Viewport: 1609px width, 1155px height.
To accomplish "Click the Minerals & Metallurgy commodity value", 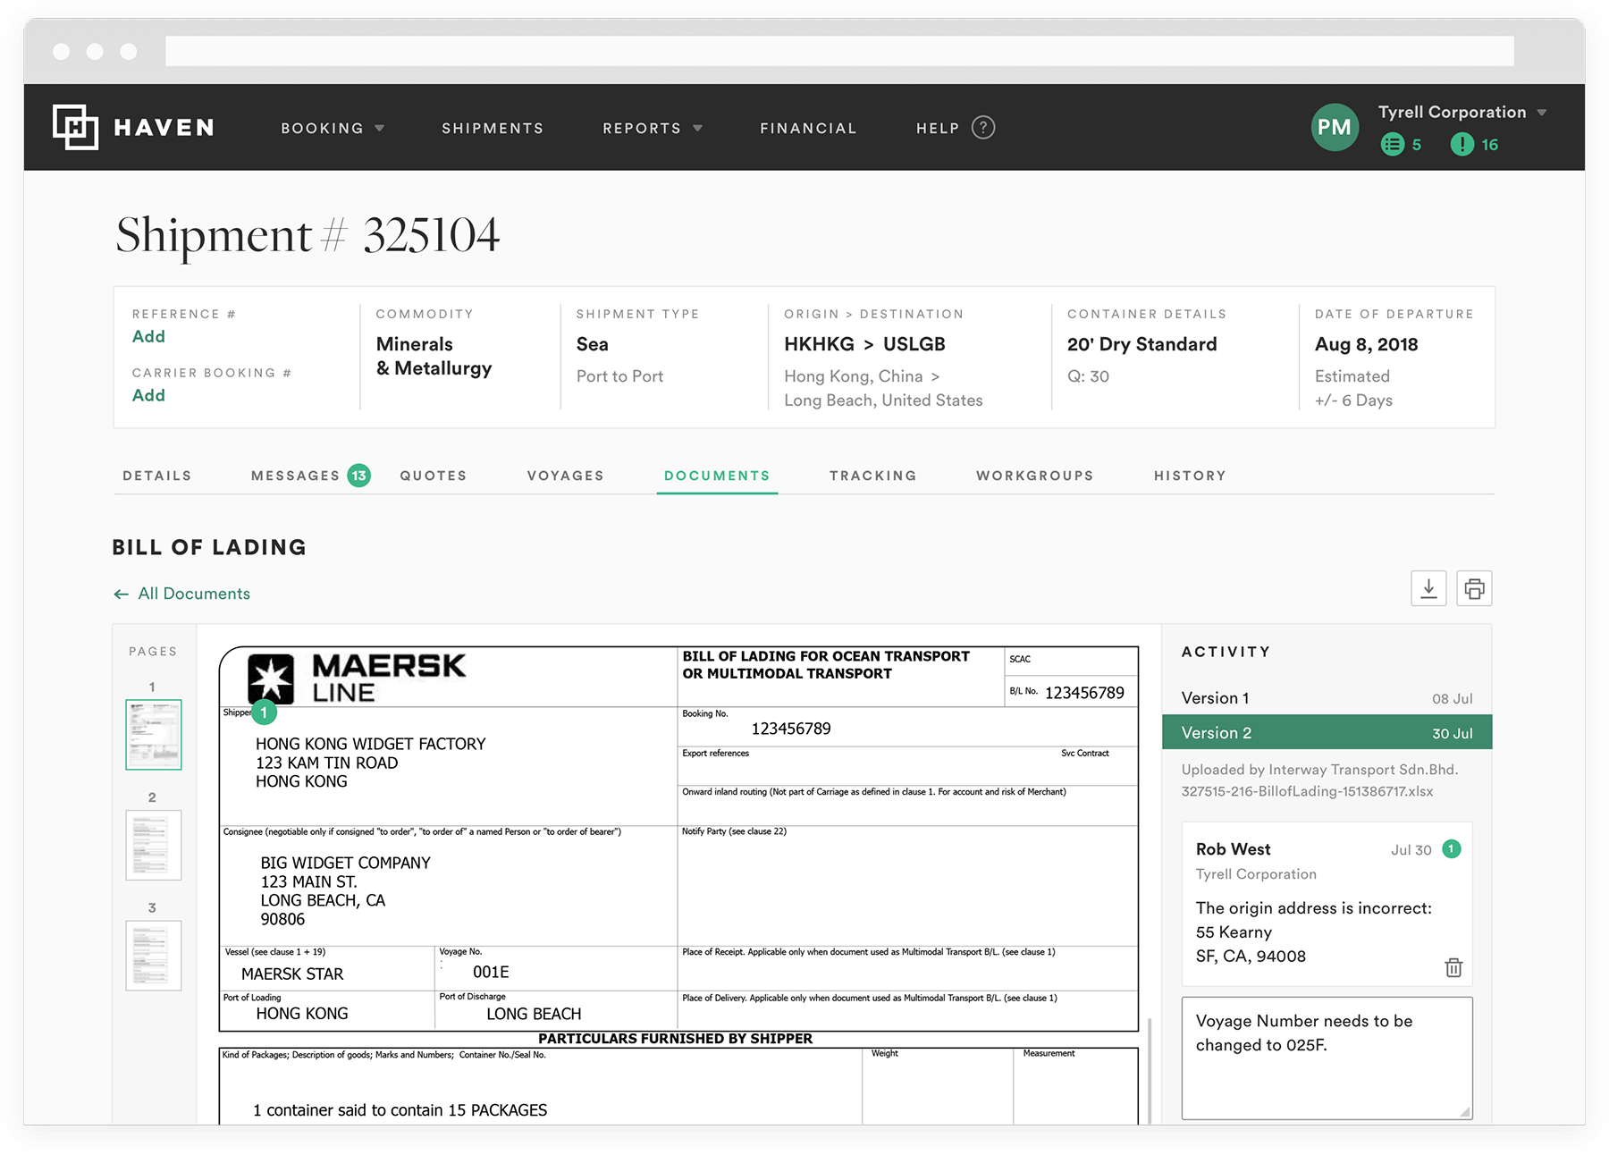I will coord(434,356).
